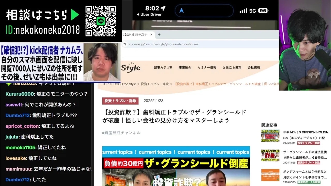Click the sswwtt username in chat
This screenshot has width=331, height=186.
[x=14, y=105]
